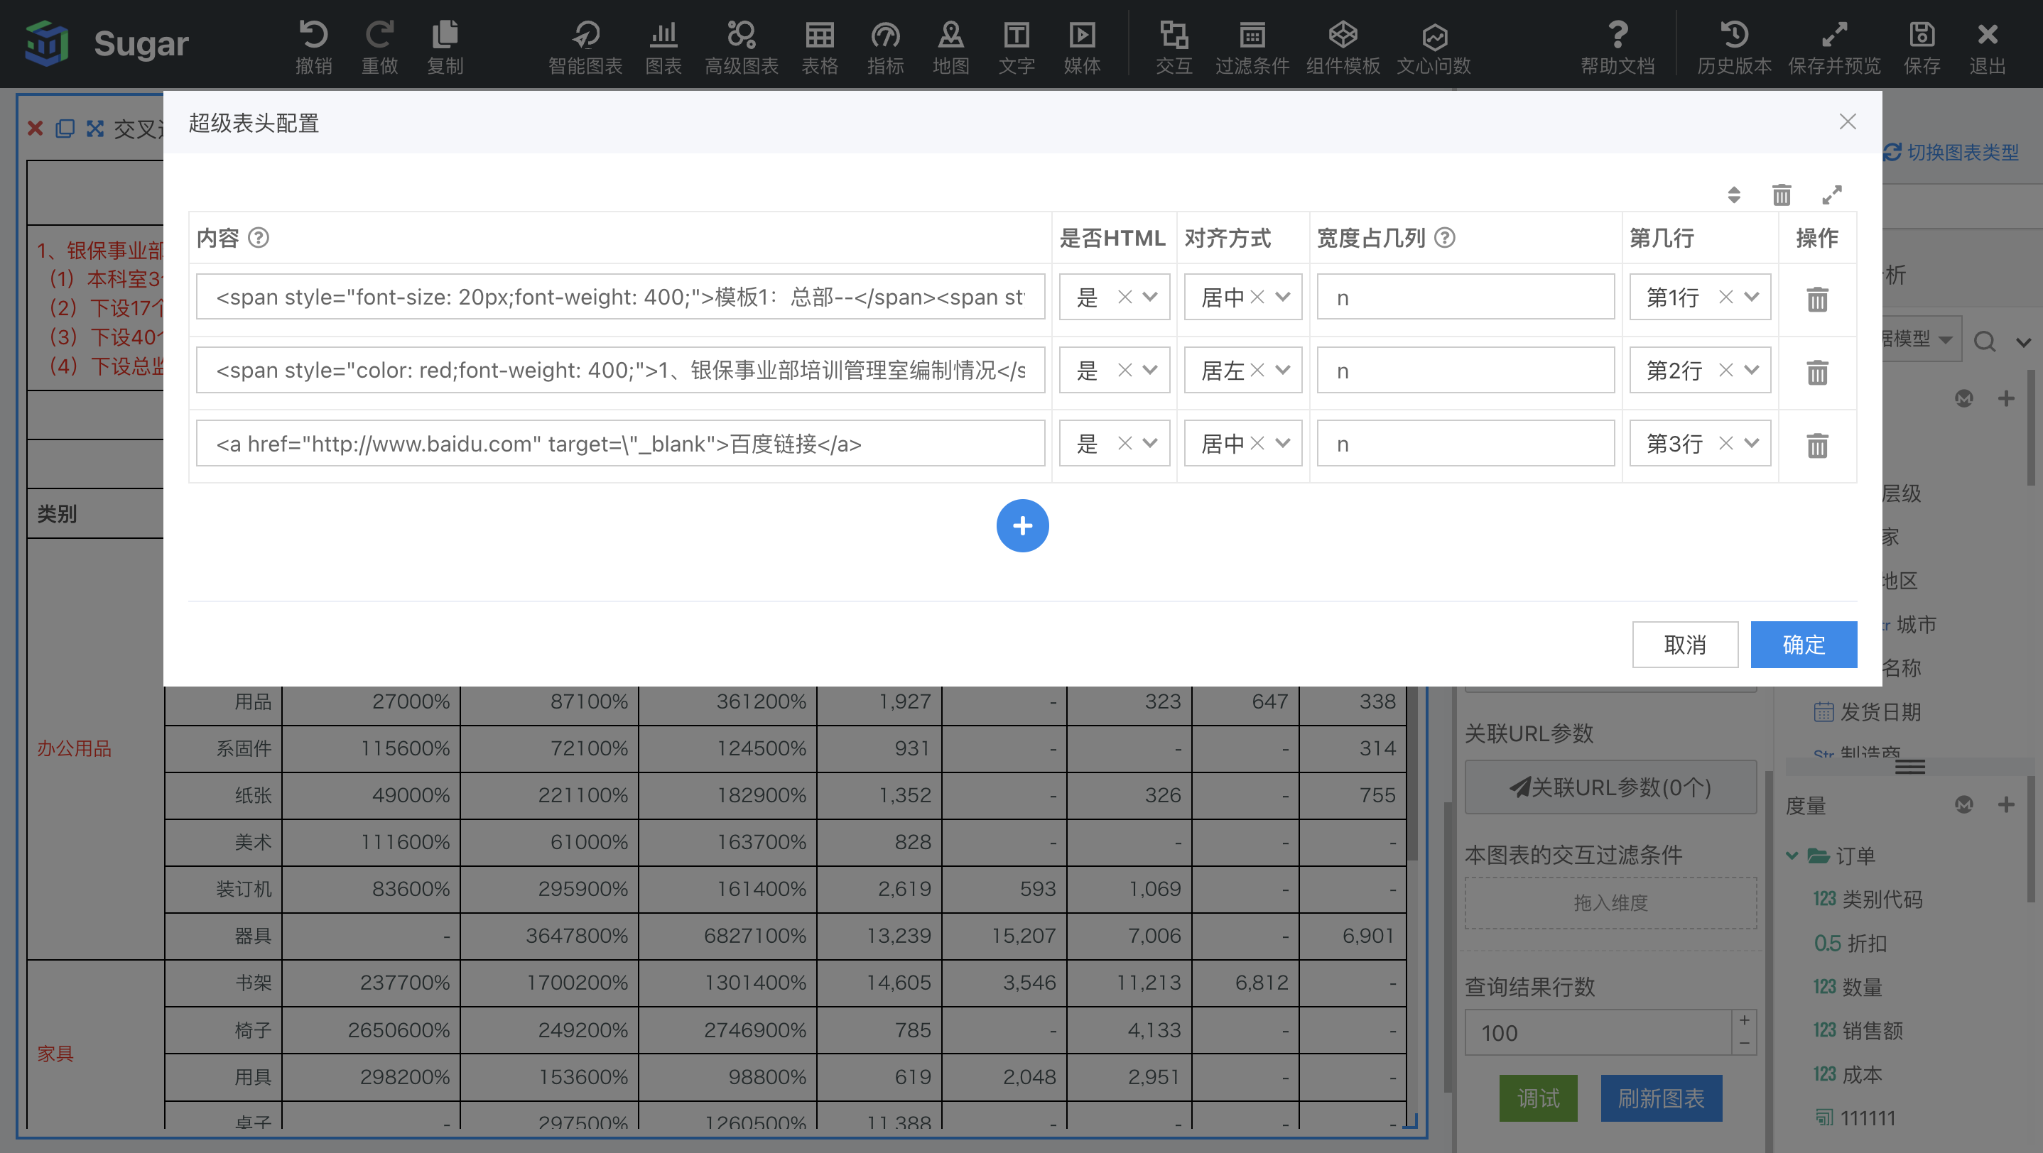The height and width of the screenshot is (1153, 2043).
Task: Click the 退出 exit icon
Action: pos(1988,46)
